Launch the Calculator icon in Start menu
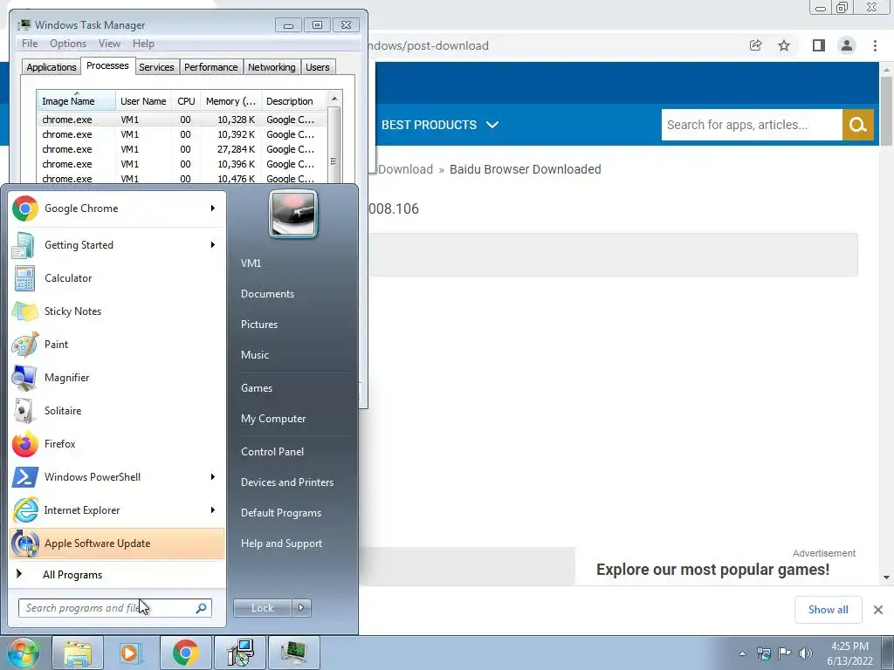This screenshot has width=894, height=670. pyautogui.click(x=25, y=278)
